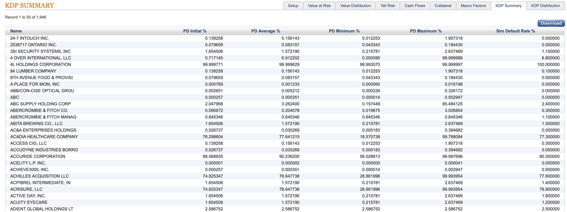Sort by PD Maximum % column header

pyautogui.click(x=426, y=31)
